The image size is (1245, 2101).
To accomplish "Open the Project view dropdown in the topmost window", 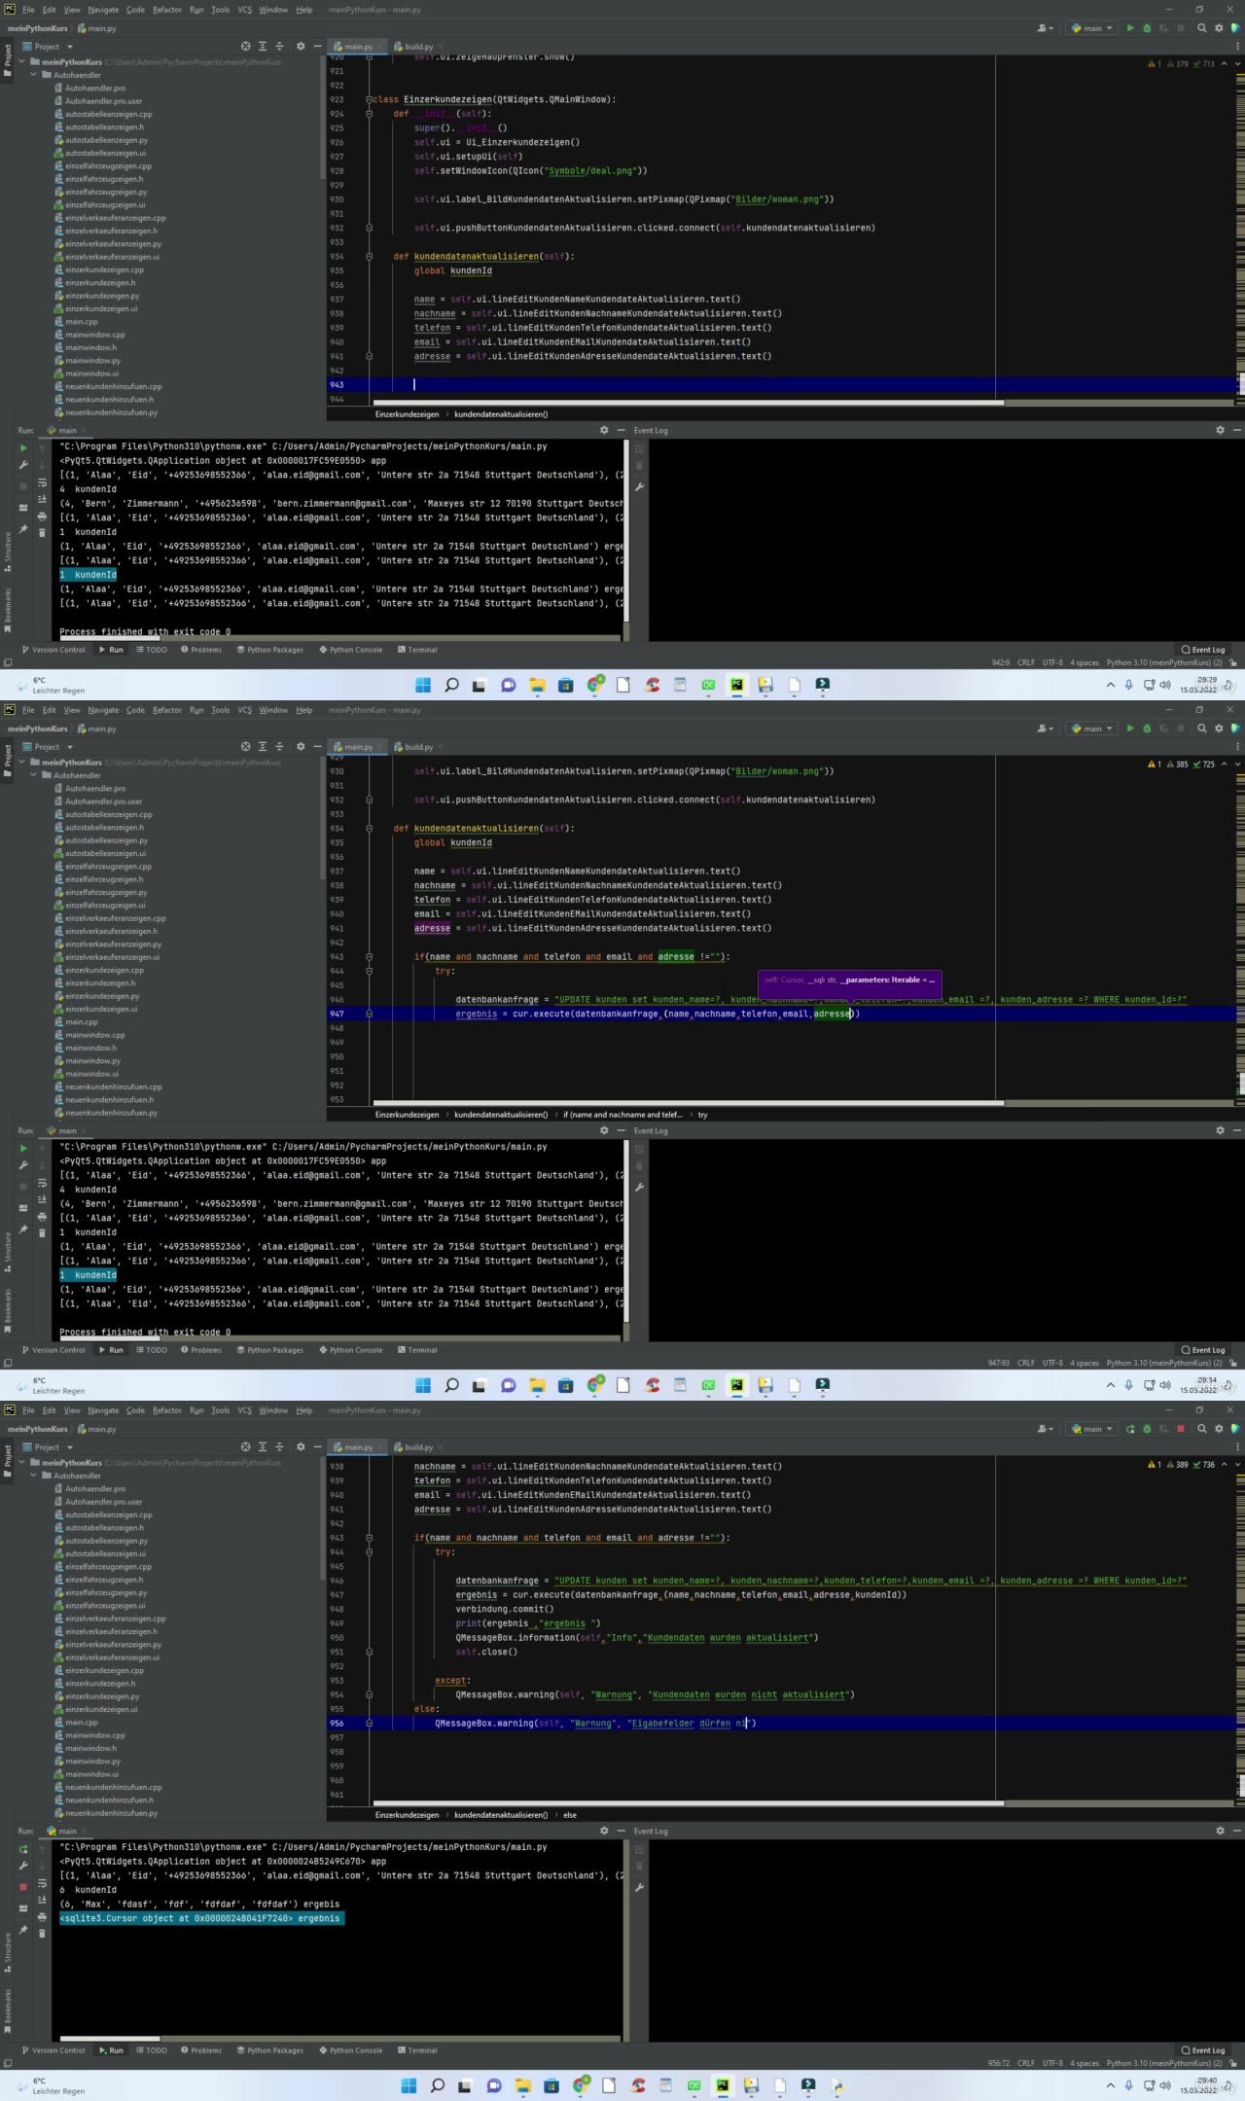I will pyautogui.click(x=69, y=47).
